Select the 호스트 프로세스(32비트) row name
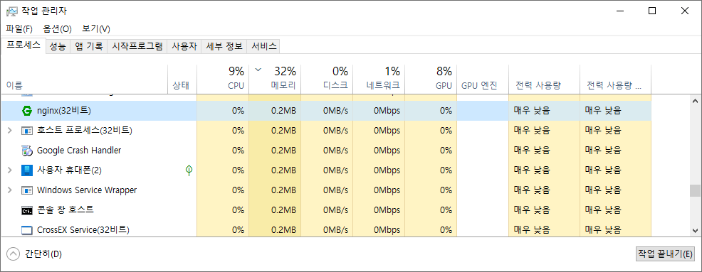This screenshot has height=272, width=702. (85, 131)
